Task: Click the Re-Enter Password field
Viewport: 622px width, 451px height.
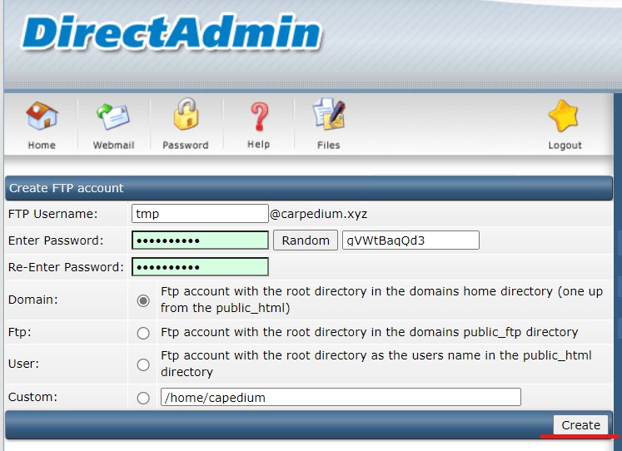Action: pos(200,267)
